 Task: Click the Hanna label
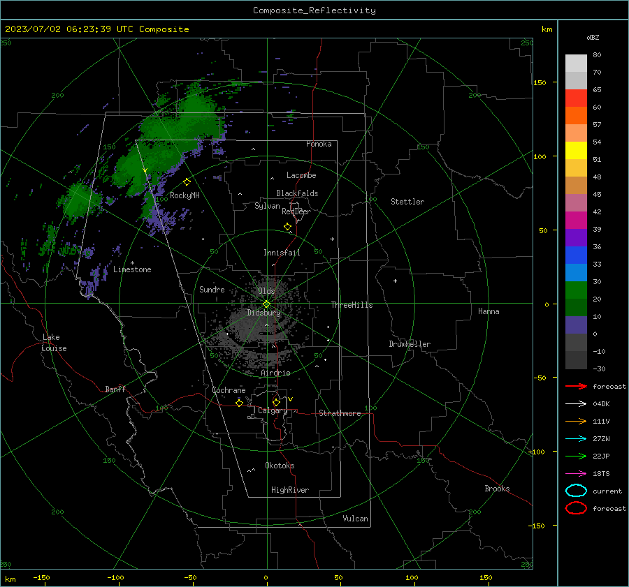coord(489,311)
